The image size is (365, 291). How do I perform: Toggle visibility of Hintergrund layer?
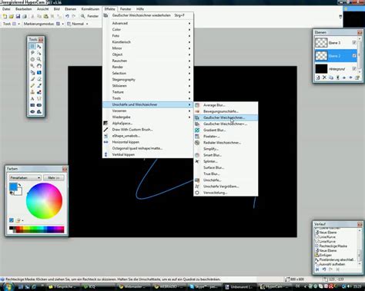pyautogui.click(x=354, y=68)
